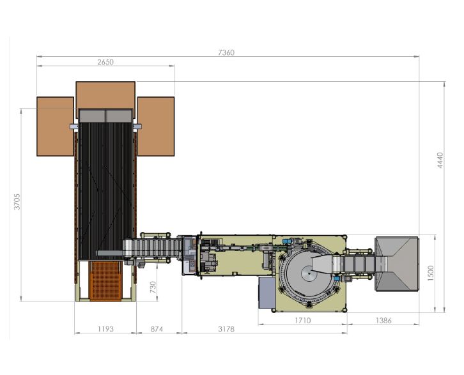Select the 1710 dimension text
Screen dimensions: 464x375
302,320
